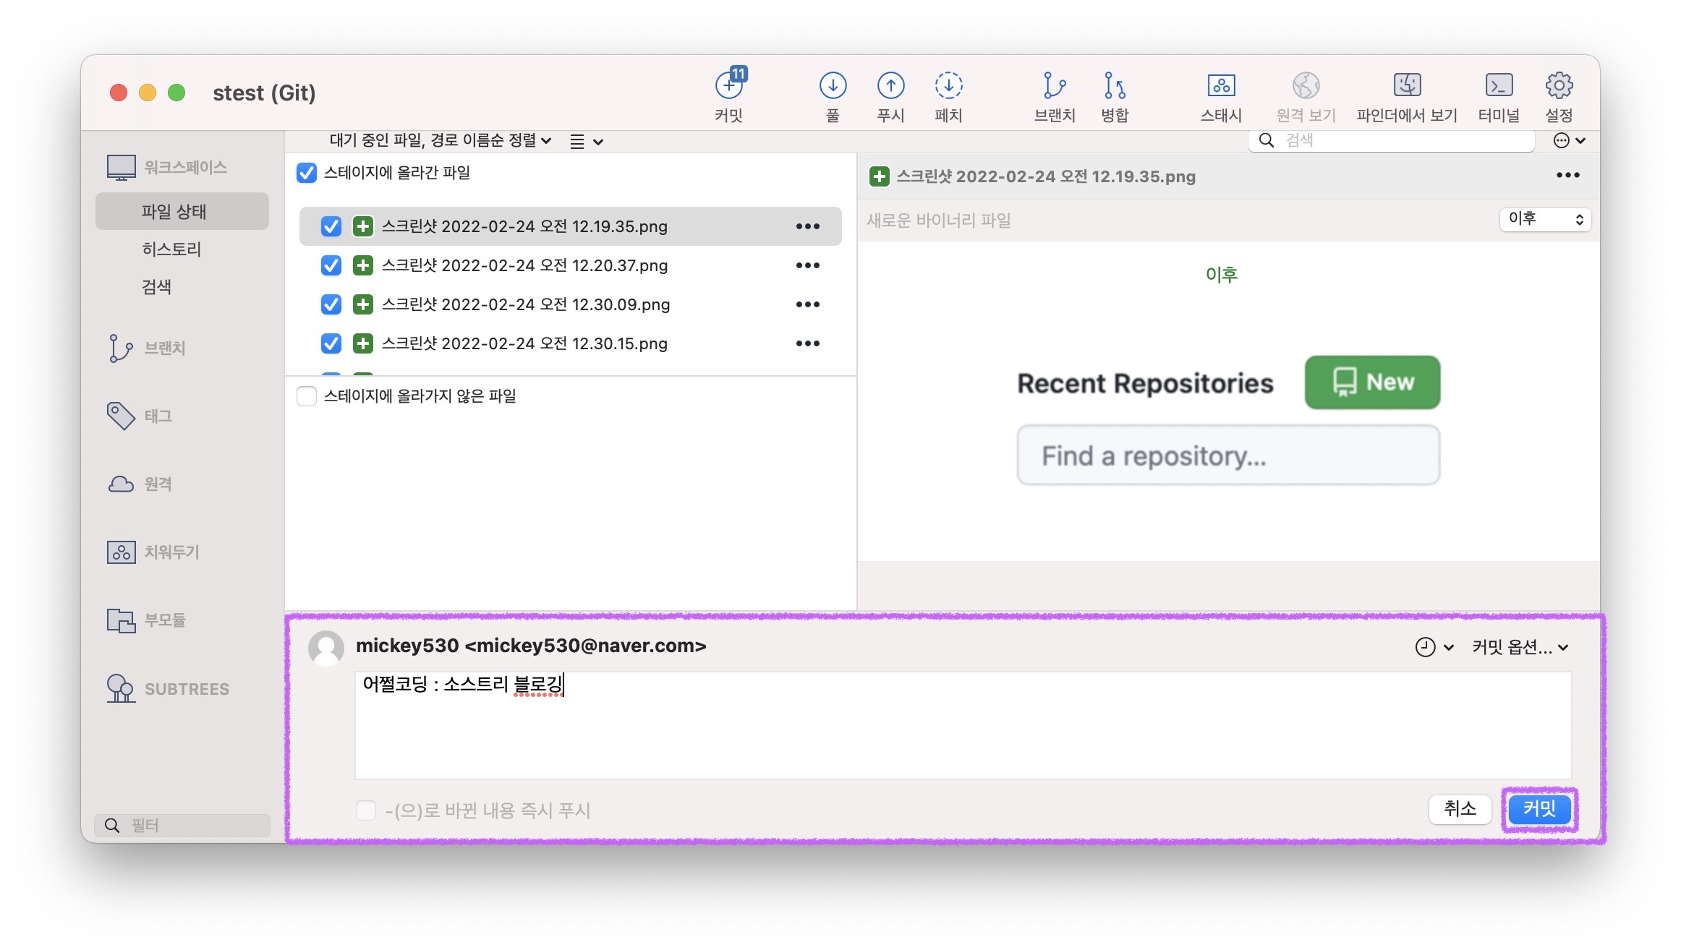This screenshot has height=950, width=1681.
Task: Open the 이후 diff view selector
Action: (1545, 219)
